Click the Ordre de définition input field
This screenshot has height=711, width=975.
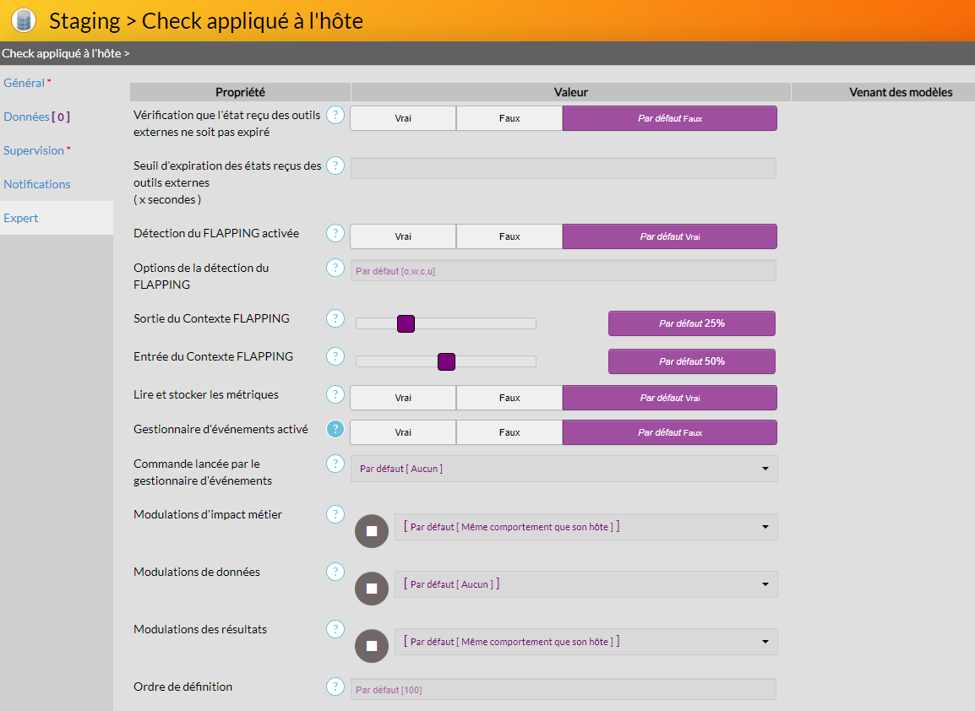tap(563, 690)
